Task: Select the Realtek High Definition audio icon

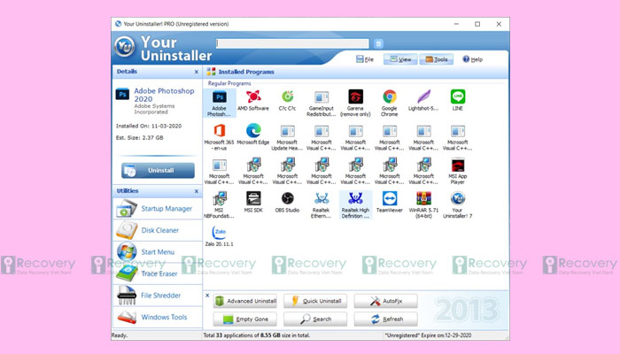Action: [x=355, y=205]
